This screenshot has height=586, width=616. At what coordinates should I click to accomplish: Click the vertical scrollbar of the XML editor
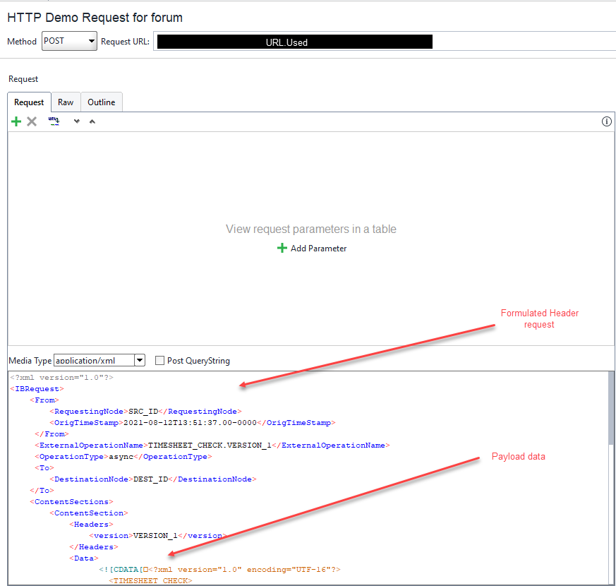(x=610, y=409)
